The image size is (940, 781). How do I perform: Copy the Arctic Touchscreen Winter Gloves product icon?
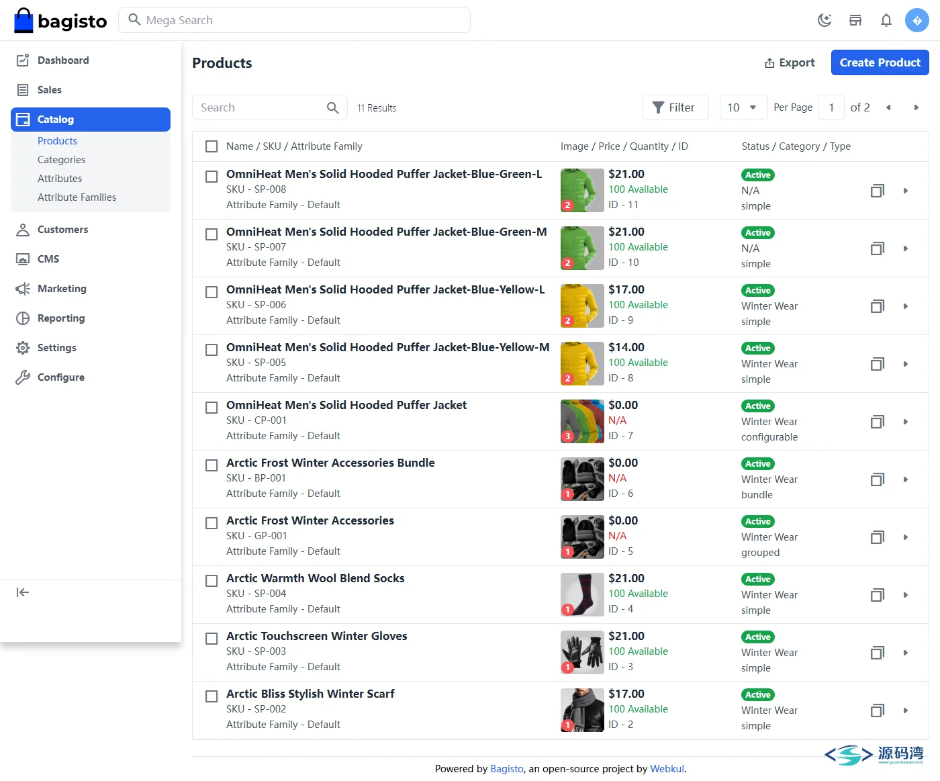[x=878, y=653]
